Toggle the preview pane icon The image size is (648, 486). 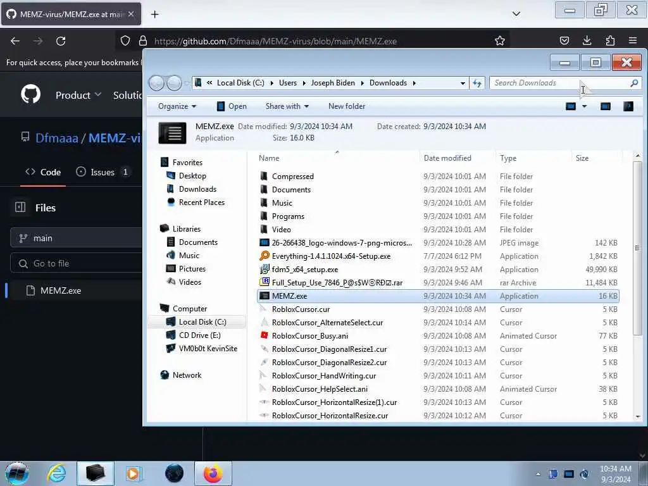(x=606, y=106)
